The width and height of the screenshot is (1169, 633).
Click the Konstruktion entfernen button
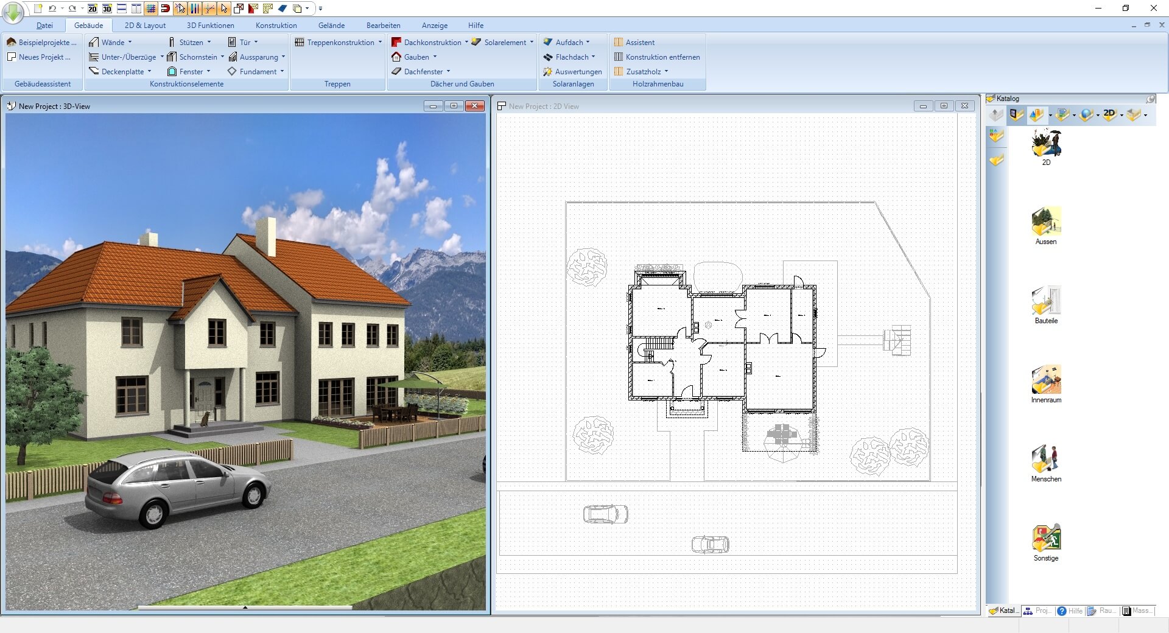[662, 57]
